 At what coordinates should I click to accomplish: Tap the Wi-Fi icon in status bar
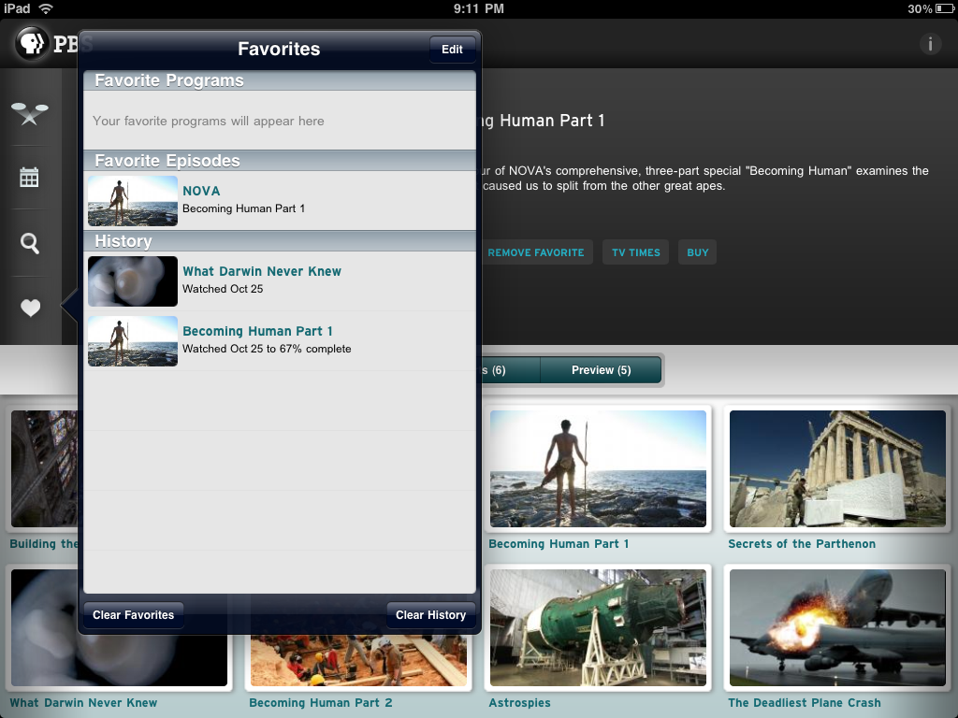pyautogui.click(x=45, y=8)
